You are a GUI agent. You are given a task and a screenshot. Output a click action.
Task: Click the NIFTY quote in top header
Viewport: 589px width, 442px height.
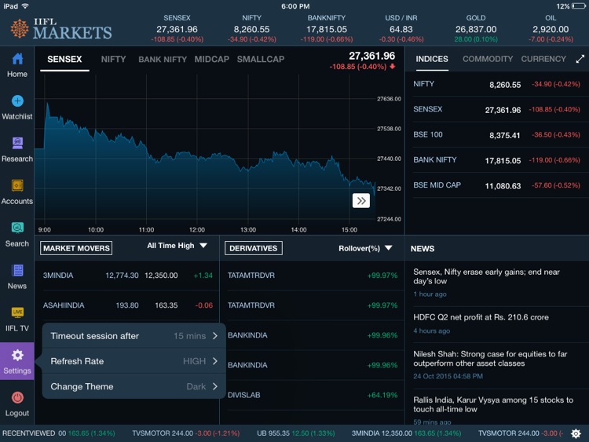(251, 28)
